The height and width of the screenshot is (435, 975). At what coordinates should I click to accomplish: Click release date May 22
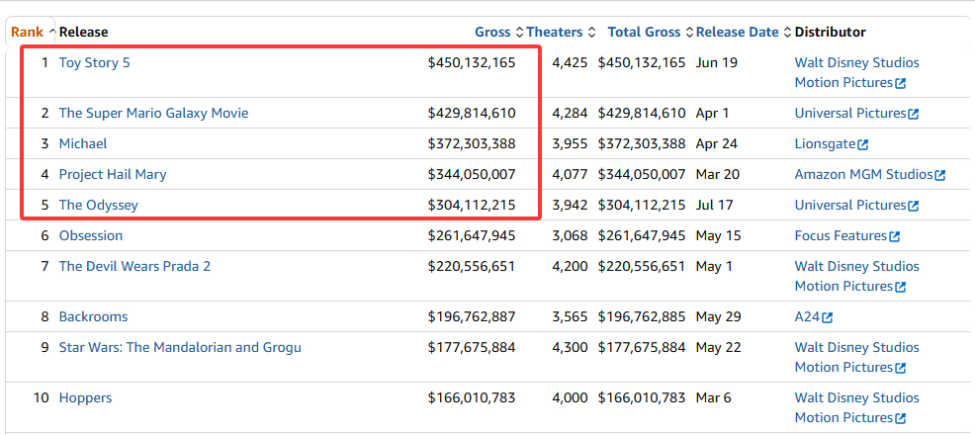point(718,347)
